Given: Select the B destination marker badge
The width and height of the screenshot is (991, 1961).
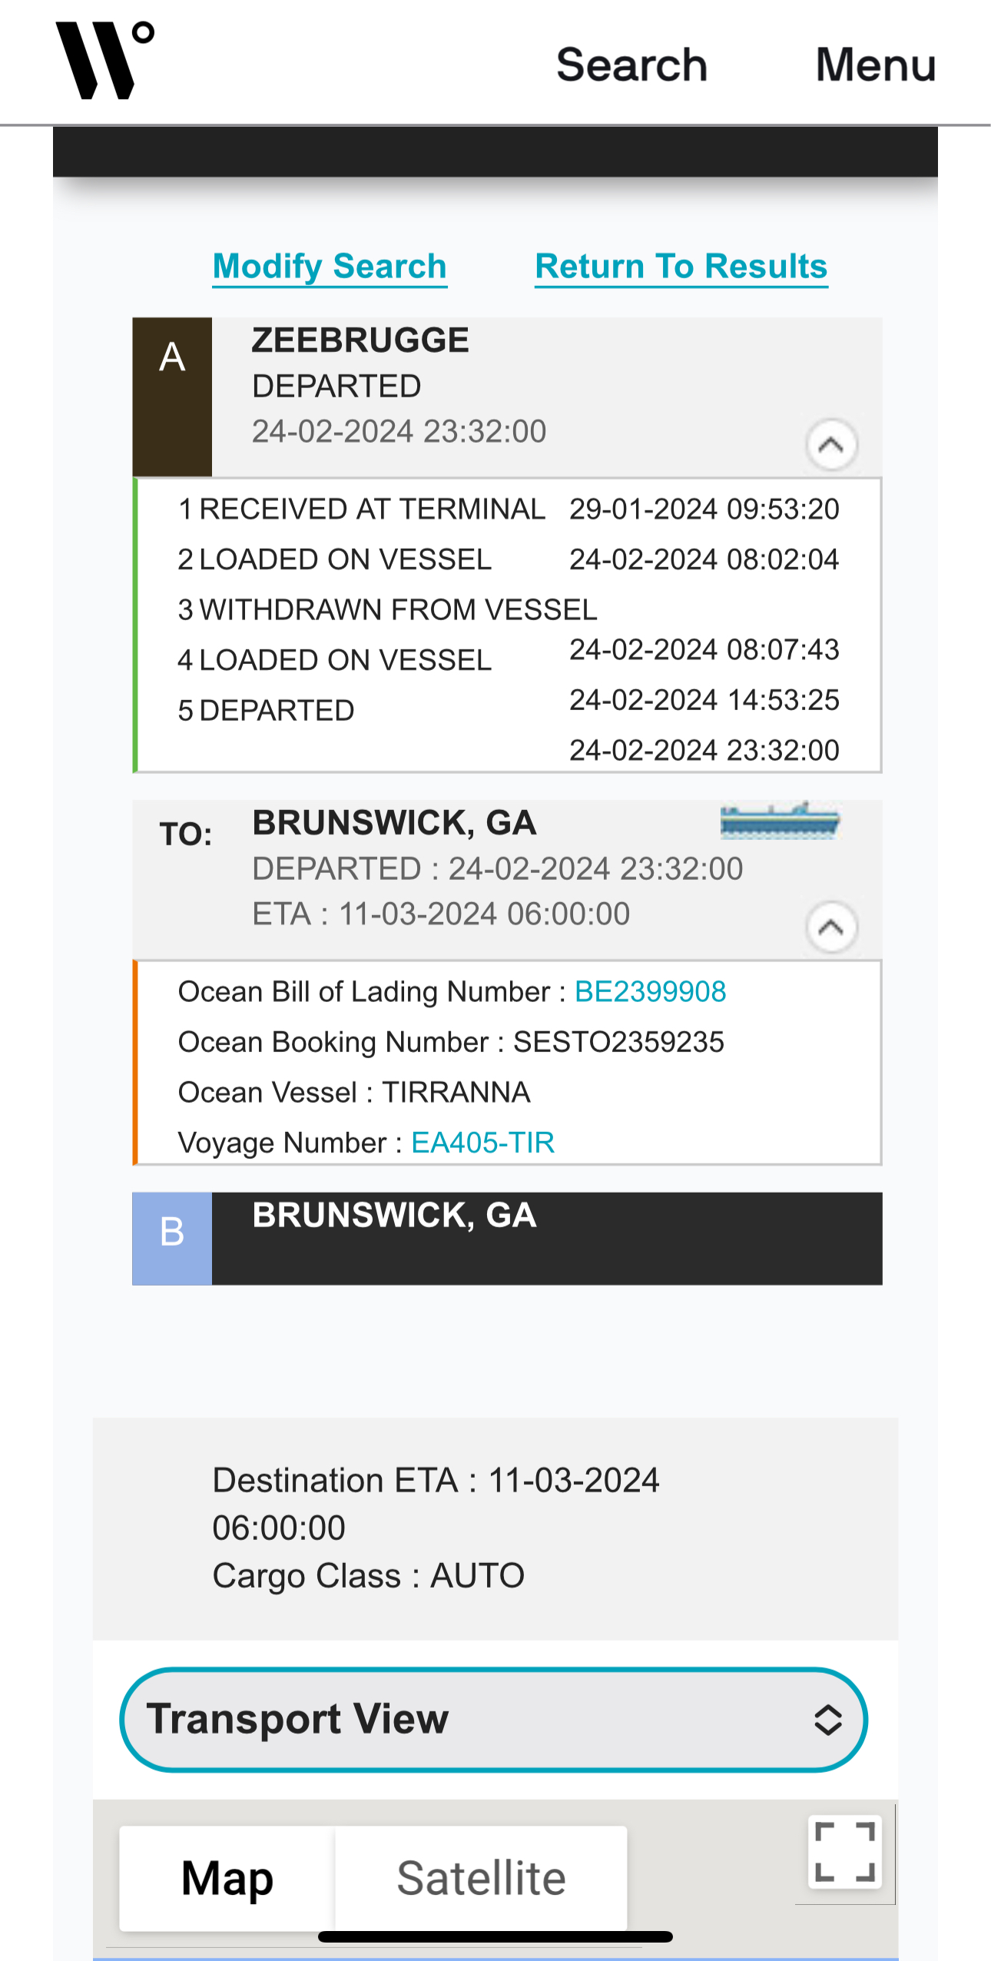Looking at the screenshot, I should (172, 1238).
